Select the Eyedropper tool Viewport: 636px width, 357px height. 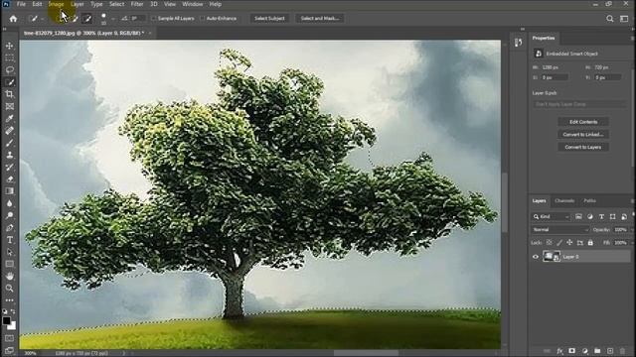pos(9,119)
